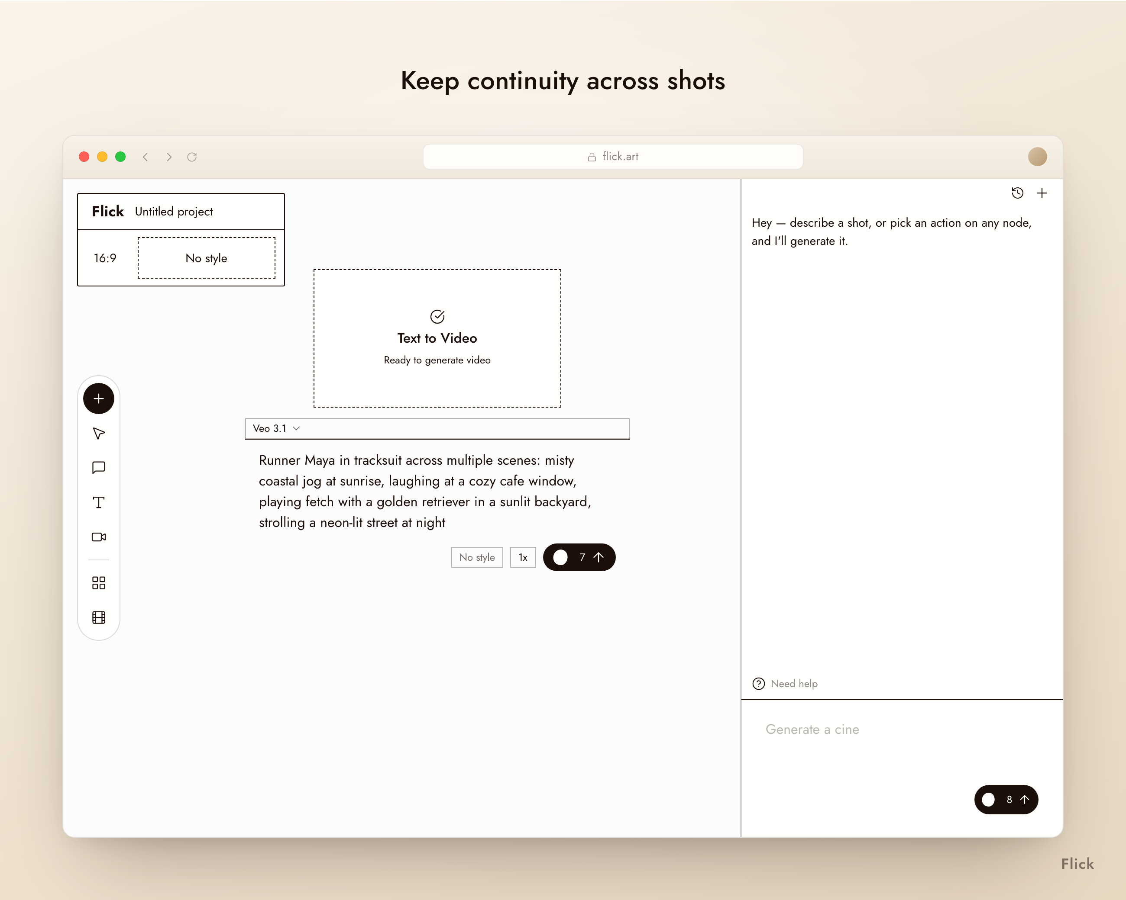Open the 16:9 aspect ratio selector
The image size is (1126, 900).
pyautogui.click(x=105, y=258)
